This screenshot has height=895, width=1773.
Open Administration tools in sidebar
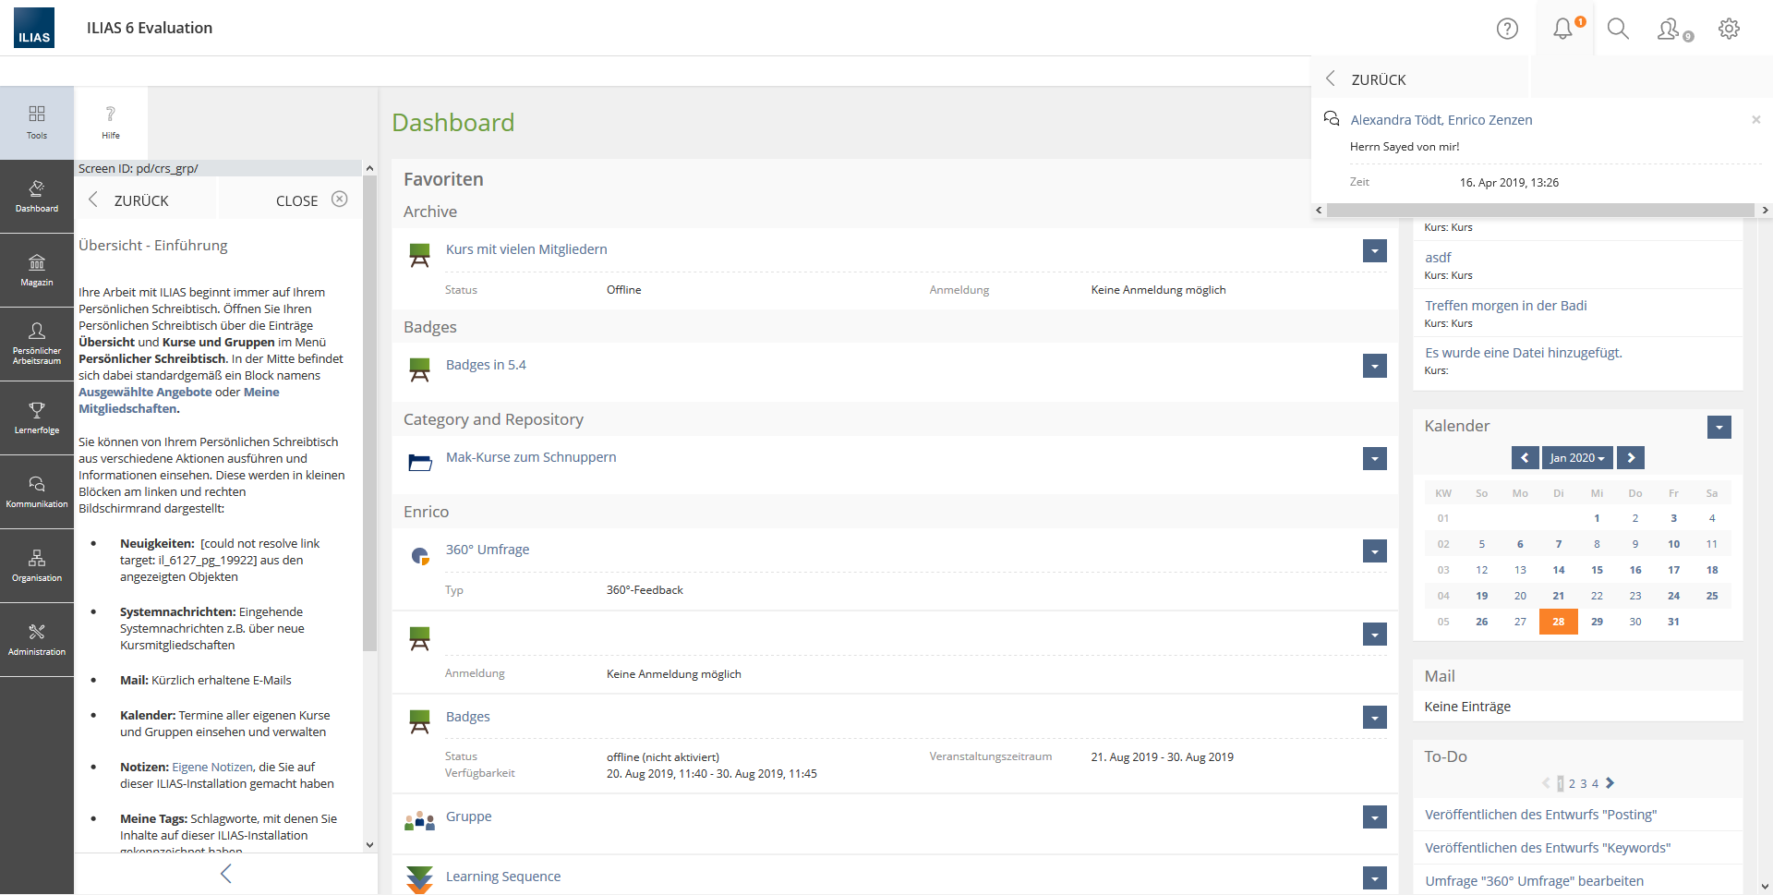(x=37, y=639)
